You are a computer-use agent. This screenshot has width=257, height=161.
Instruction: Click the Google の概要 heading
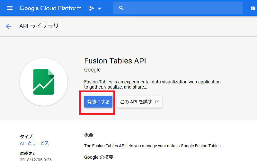coord(99,157)
